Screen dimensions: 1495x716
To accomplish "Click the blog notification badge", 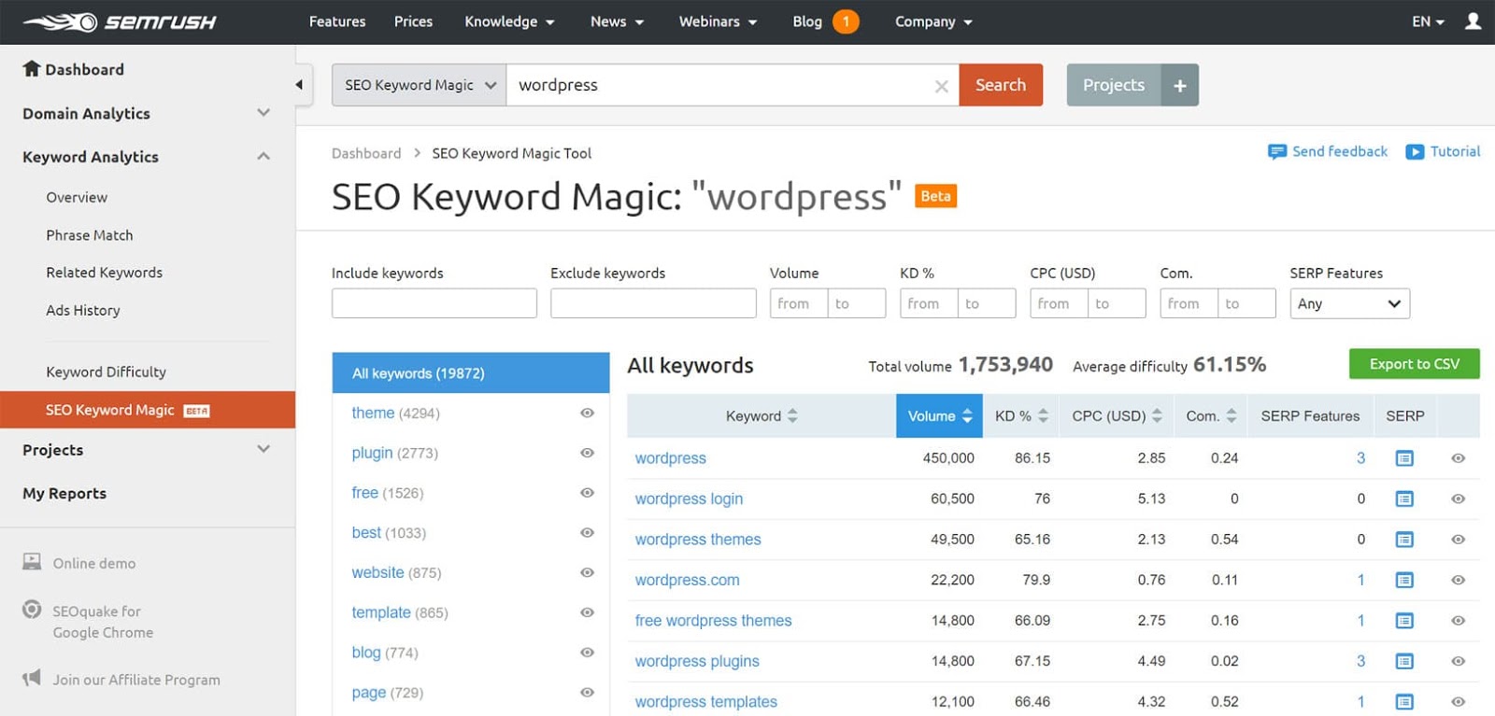I will click(x=846, y=21).
